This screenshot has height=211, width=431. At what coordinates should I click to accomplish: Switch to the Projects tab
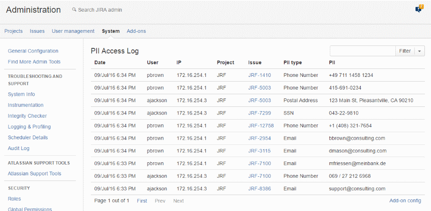coord(14,31)
